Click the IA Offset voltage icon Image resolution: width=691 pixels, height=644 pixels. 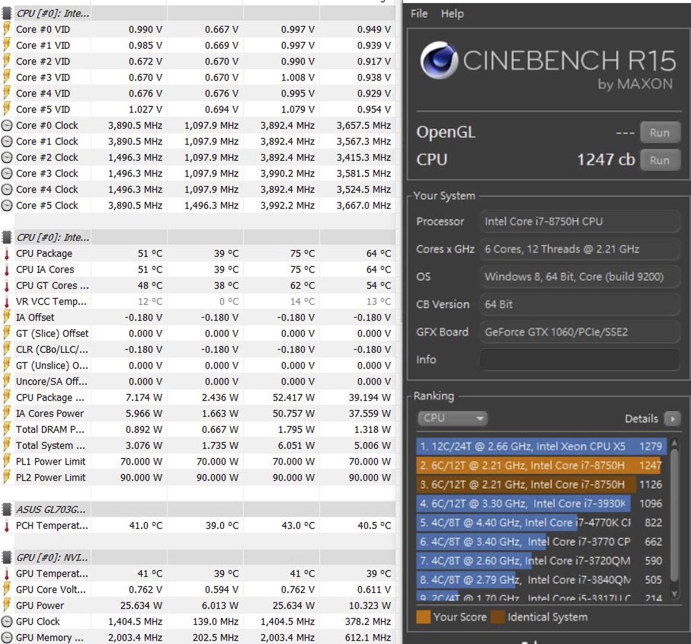tap(7, 317)
